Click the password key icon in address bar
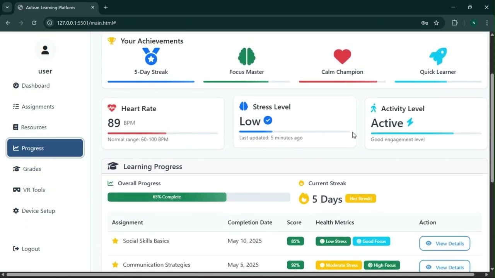Viewport: 495px width, 278px height. [x=425, y=23]
